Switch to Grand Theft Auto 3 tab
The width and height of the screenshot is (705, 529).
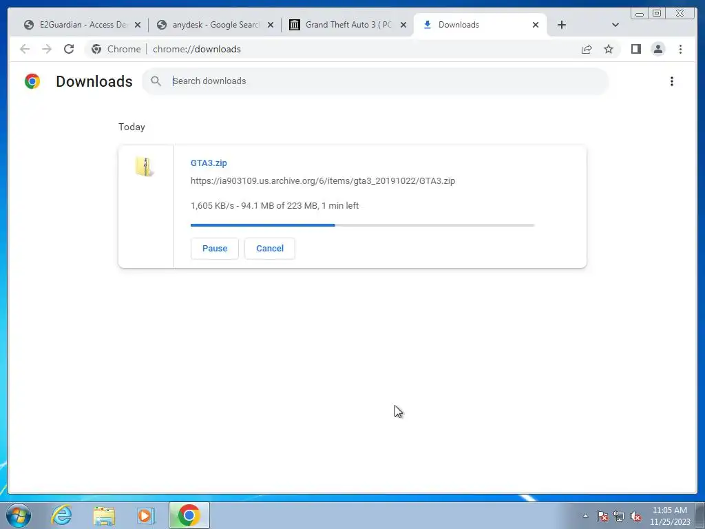tap(348, 25)
